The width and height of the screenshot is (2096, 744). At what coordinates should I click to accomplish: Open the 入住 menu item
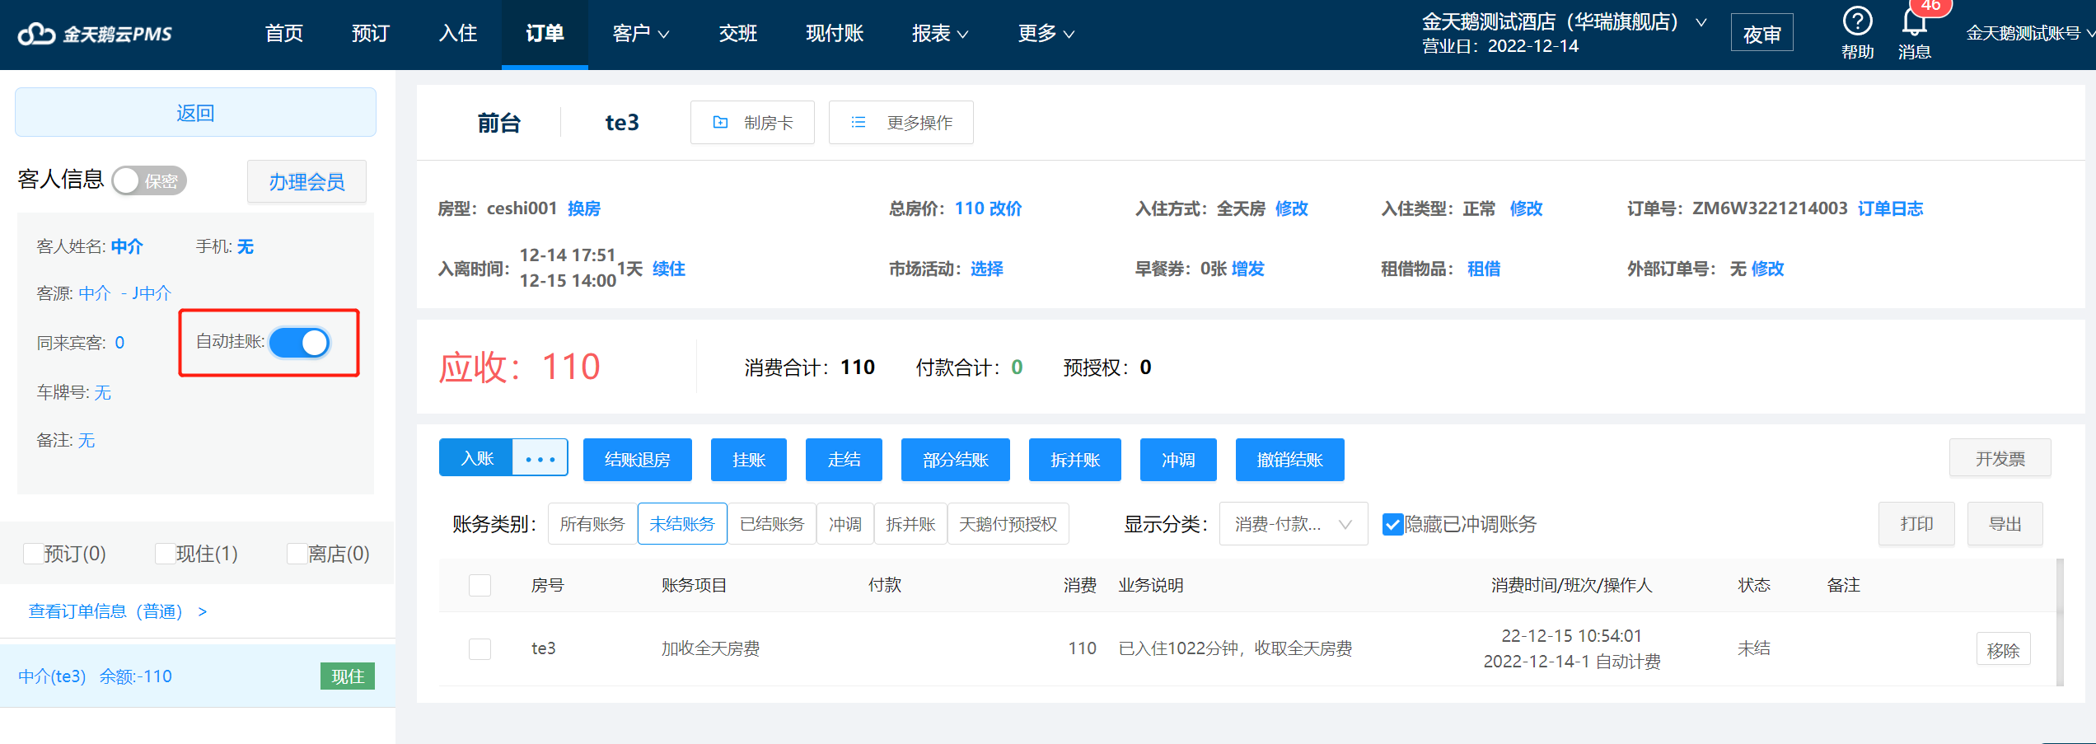tap(458, 34)
